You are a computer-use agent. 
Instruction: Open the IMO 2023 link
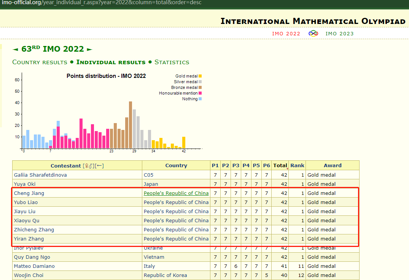339,33
